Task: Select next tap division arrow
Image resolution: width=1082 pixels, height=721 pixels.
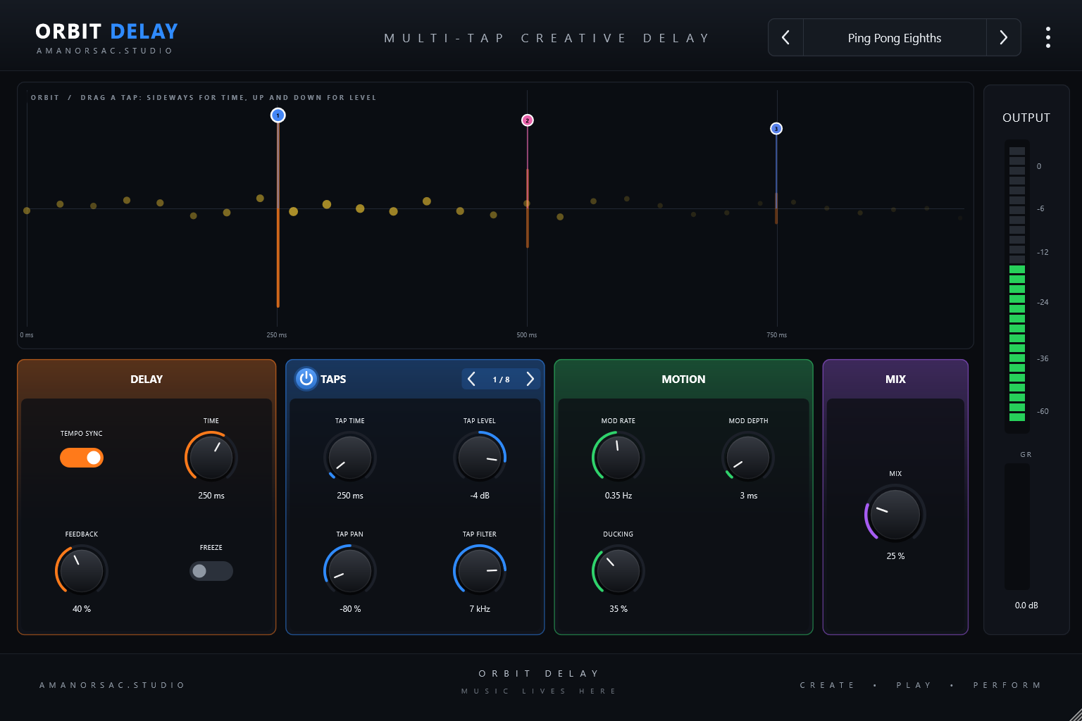Action: (530, 379)
